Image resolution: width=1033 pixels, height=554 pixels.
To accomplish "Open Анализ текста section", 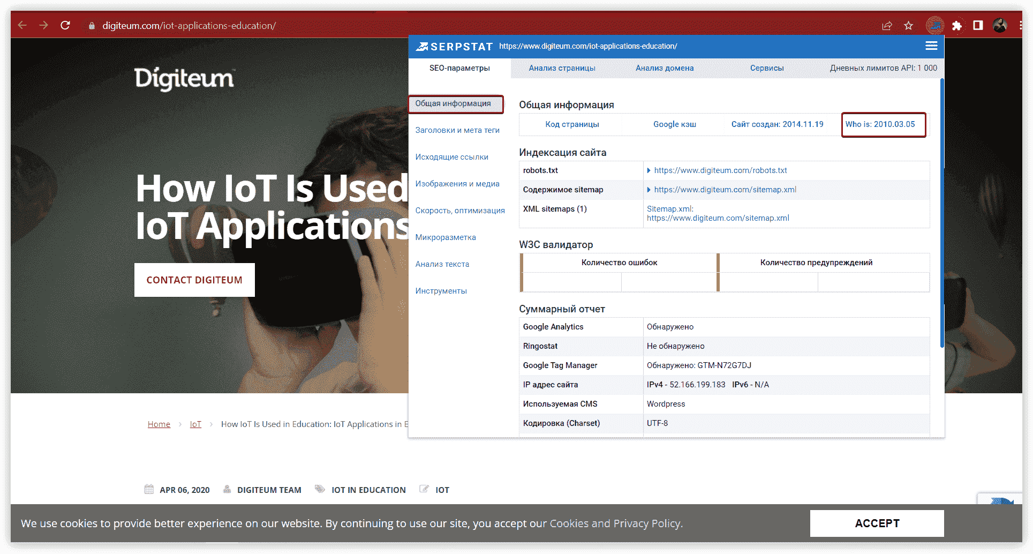I will 442,264.
